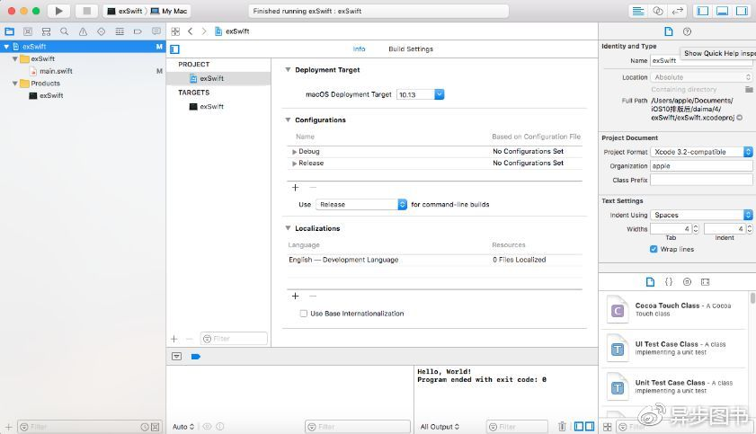Open Indent Using dropdown

tap(701, 215)
